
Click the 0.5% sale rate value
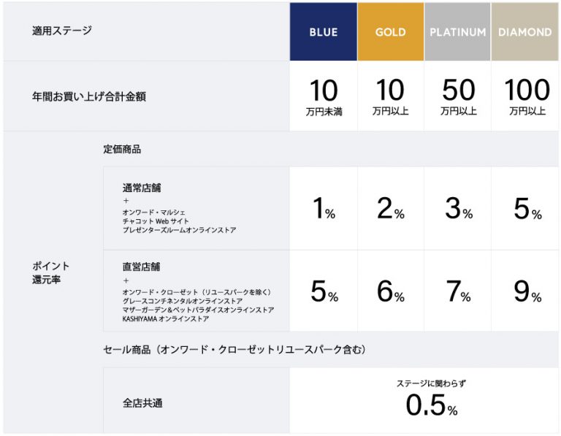(x=431, y=406)
